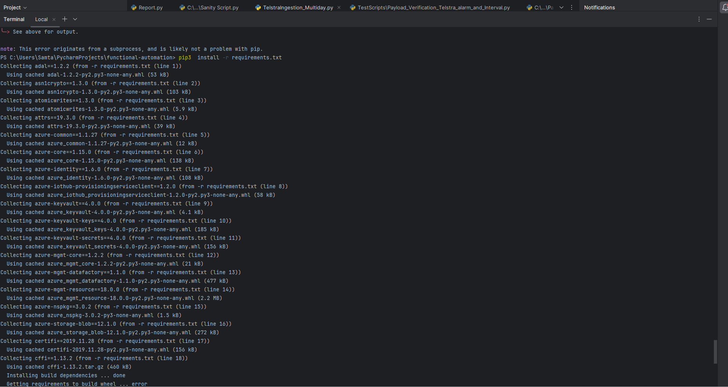The image size is (728, 387).
Task: Show the hidden editor tabs list
Action: click(561, 7)
